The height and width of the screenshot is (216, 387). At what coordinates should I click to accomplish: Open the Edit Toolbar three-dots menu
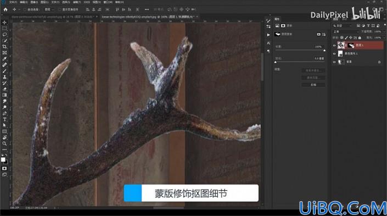tap(4, 149)
